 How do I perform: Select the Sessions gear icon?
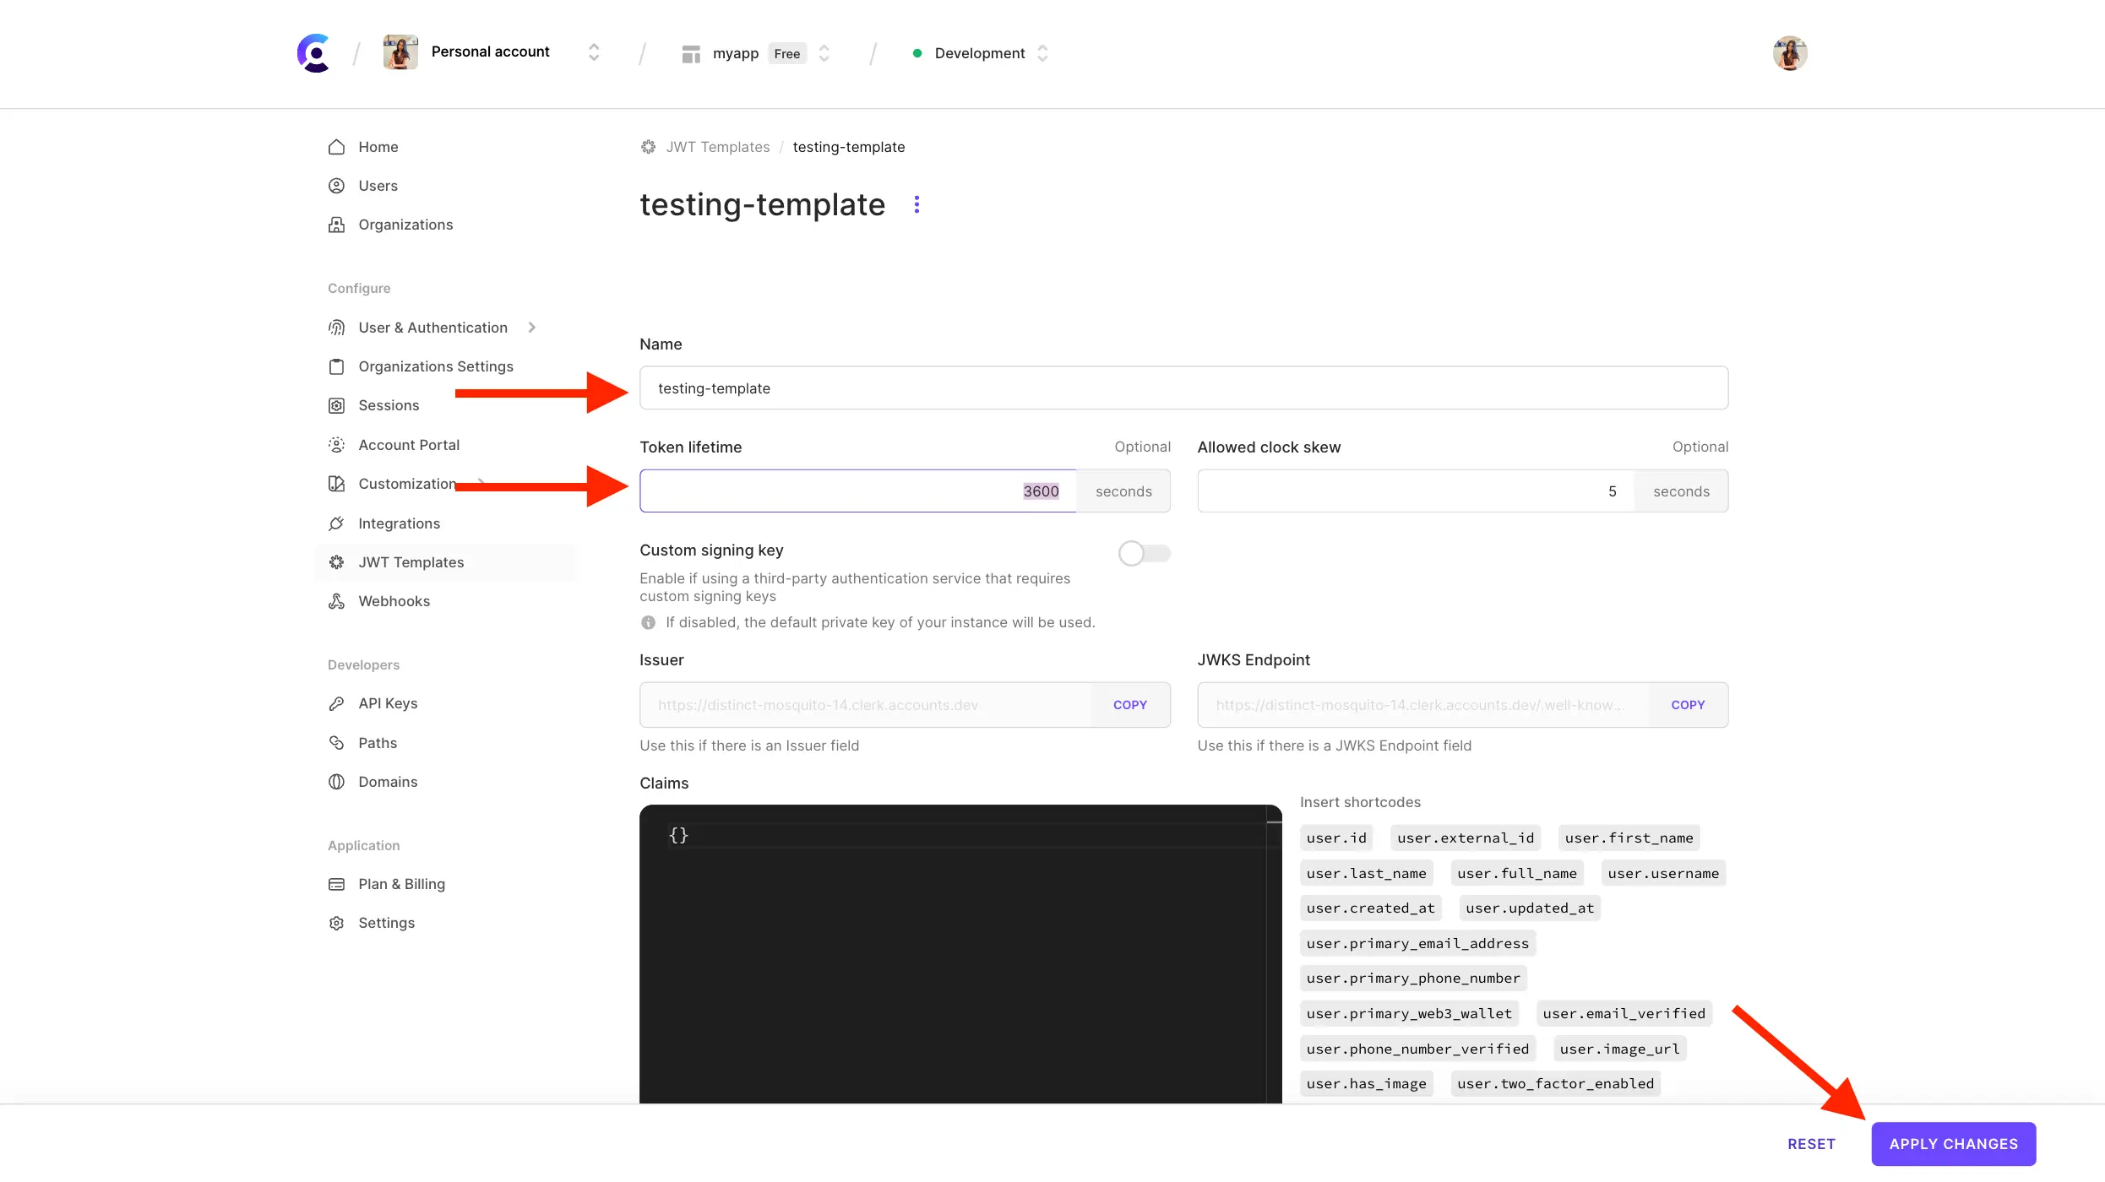pos(336,405)
